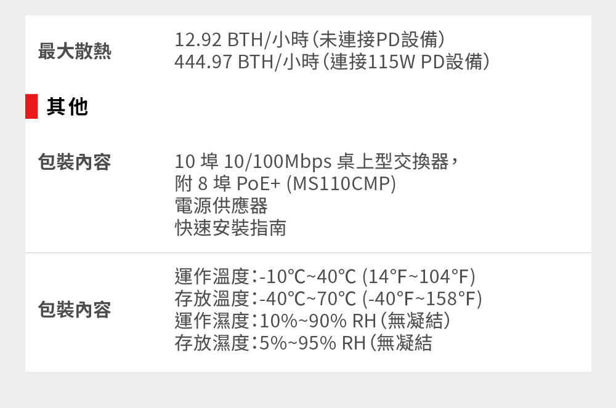Image resolution: width=616 pixels, height=408 pixels.
Task: Select the 10%~90% RH humidity value
Action: (313, 321)
